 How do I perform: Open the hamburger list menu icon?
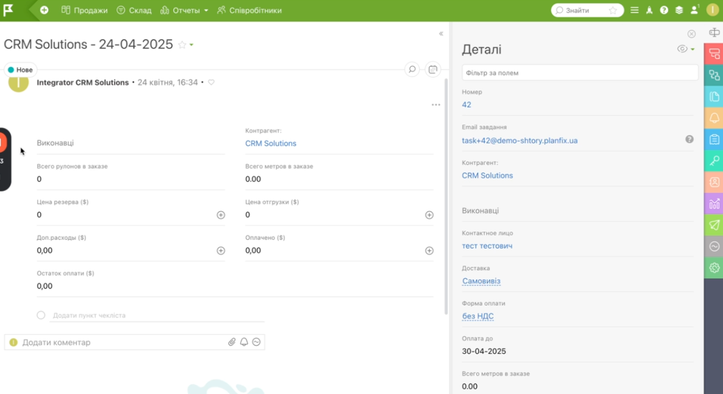click(x=635, y=10)
